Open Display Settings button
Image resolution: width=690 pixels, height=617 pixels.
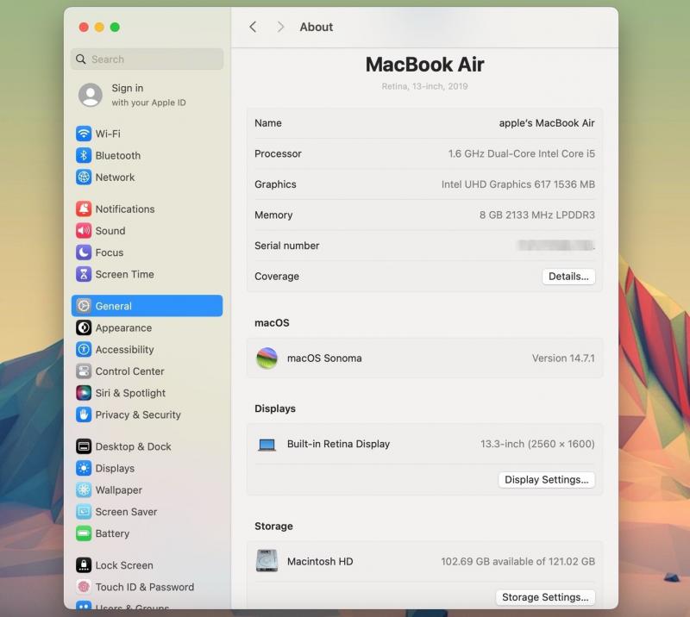pos(547,479)
